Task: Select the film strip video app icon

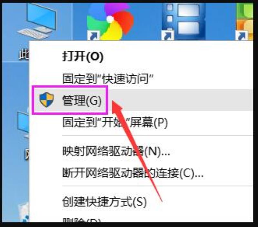Action: click(184, 21)
